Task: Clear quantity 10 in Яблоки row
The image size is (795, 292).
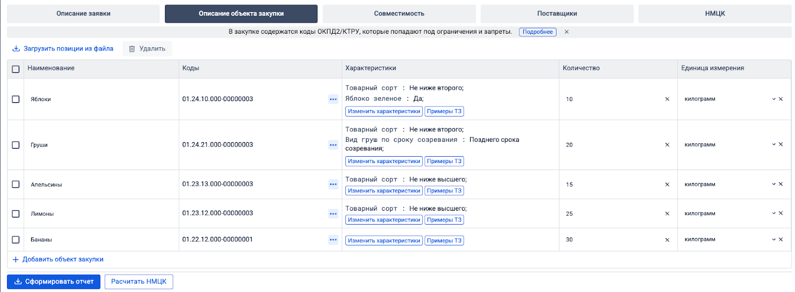Action: (x=667, y=99)
